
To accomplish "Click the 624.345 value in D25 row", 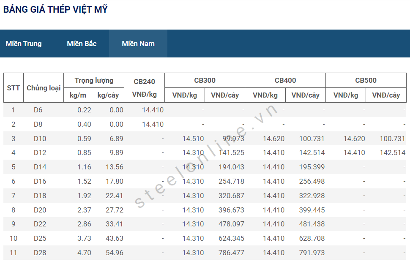I will click(x=231, y=238).
